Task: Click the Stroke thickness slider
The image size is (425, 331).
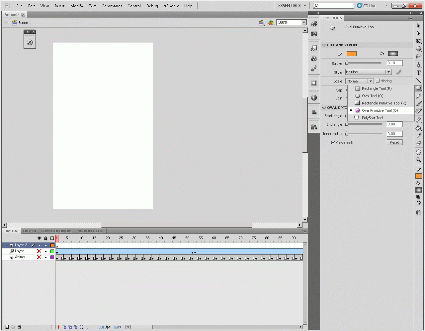Action: [364, 63]
